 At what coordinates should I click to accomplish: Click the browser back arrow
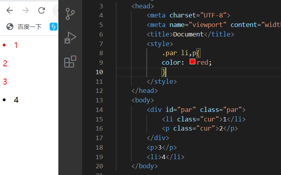10,10
